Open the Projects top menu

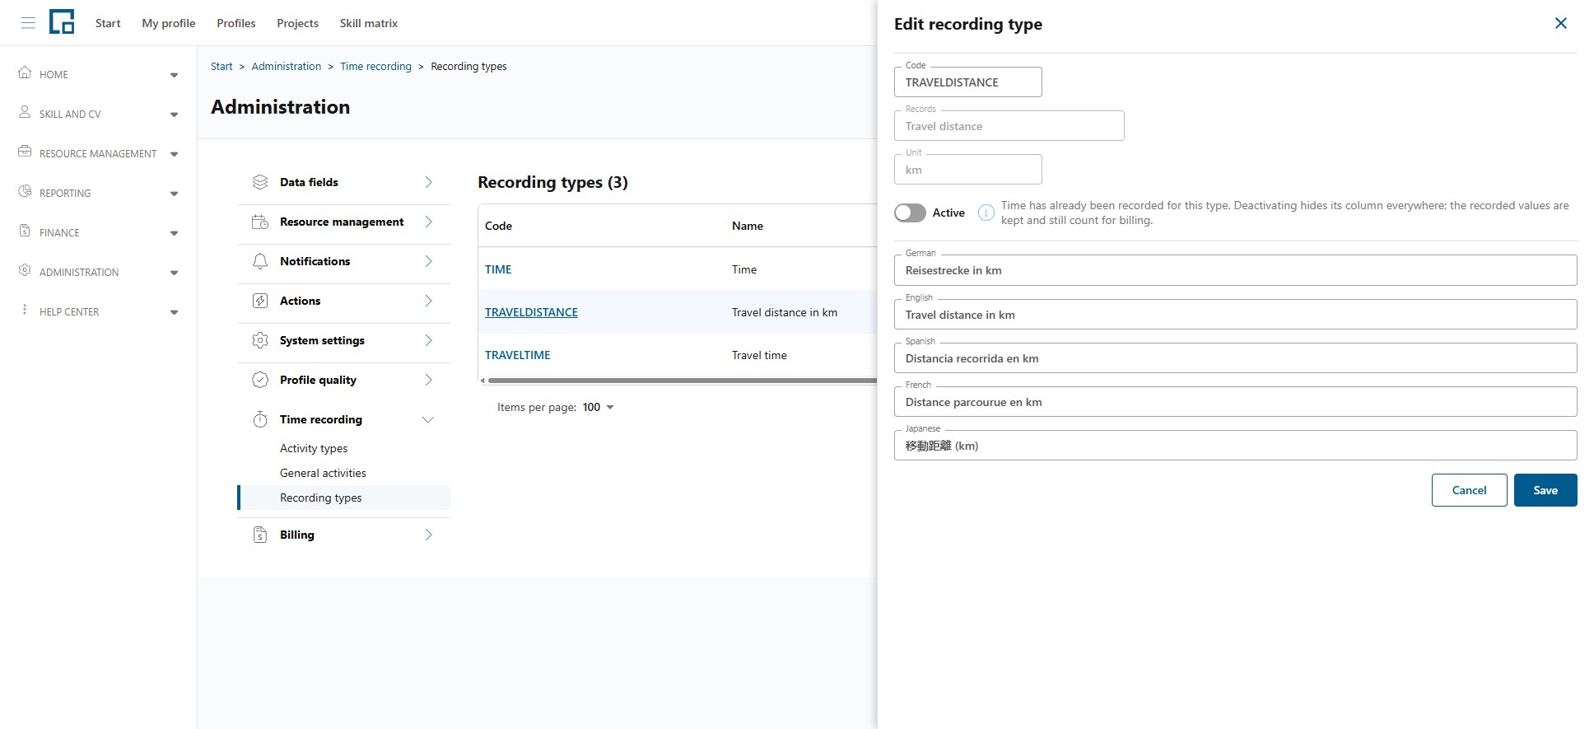297,23
